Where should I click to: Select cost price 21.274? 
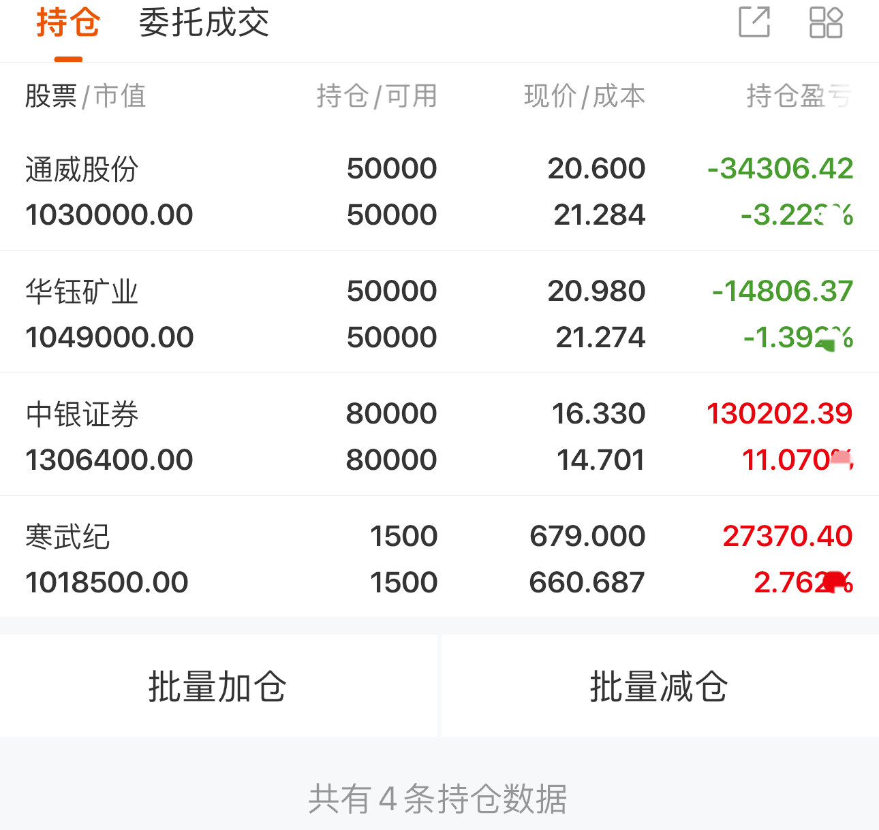point(600,338)
